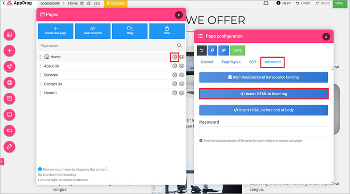This screenshot has width=350, height=194.
Task: Hide the Services page with eye icon
Action: (x=182, y=75)
